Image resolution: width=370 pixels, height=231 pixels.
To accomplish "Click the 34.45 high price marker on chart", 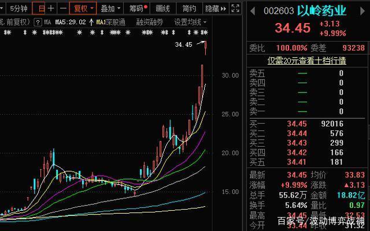I will coord(184,44).
